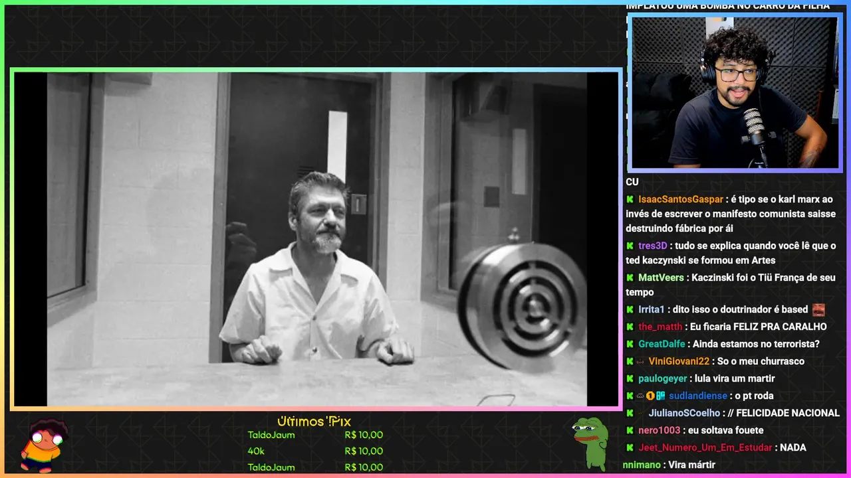Viewport: 851px width, 478px height.
Task: Open MattVeers's chat profile
Action: [661, 278]
